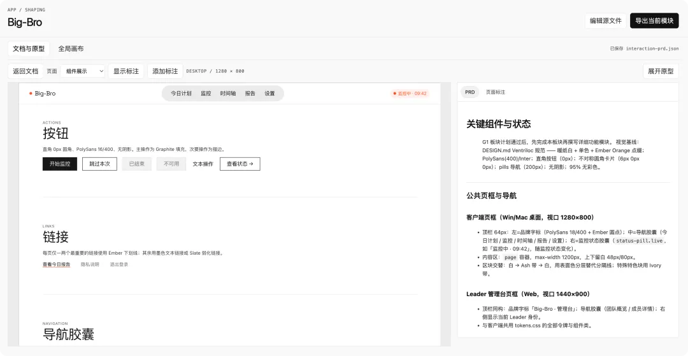Screen dimensions: 688x356
Task: Click 显示标注 button
Action: tap(126, 71)
